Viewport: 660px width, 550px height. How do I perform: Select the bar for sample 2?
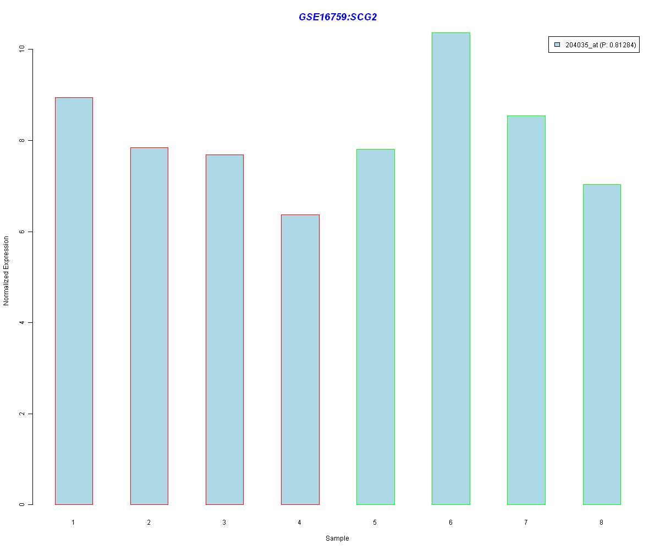[149, 326]
